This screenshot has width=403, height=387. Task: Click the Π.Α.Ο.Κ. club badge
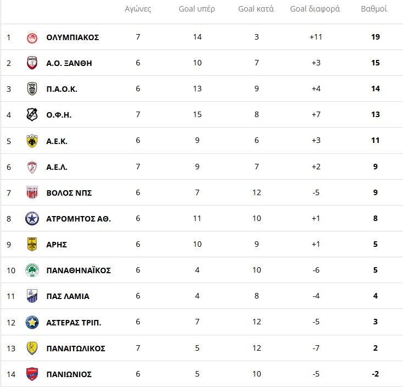click(x=32, y=89)
